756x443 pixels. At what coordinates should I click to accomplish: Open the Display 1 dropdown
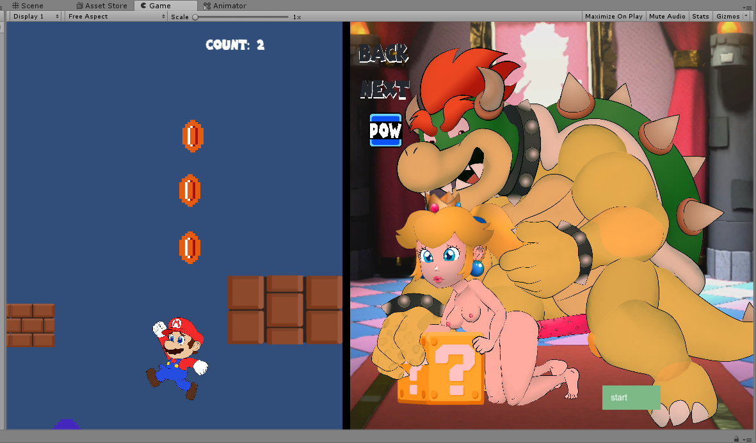click(x=36, y=17)
